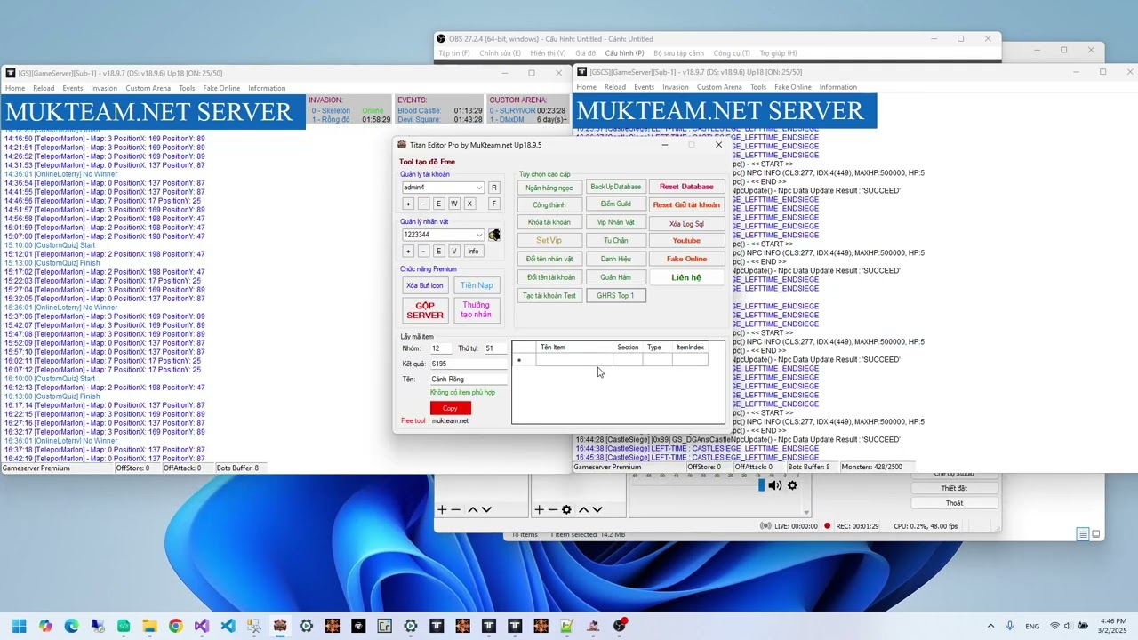Show hidden tray icons chevron
This screenshot has width=1138, height=640.
coord(992,626)
